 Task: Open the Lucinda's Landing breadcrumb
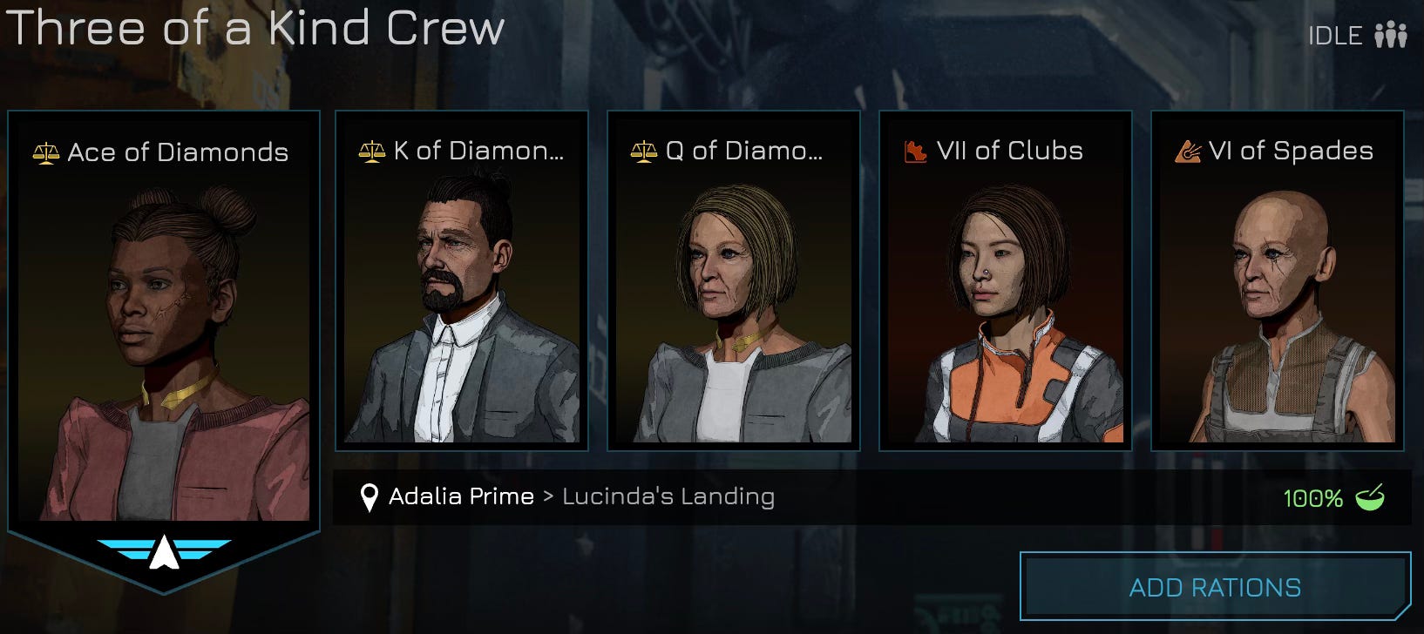tap(668, 496)
